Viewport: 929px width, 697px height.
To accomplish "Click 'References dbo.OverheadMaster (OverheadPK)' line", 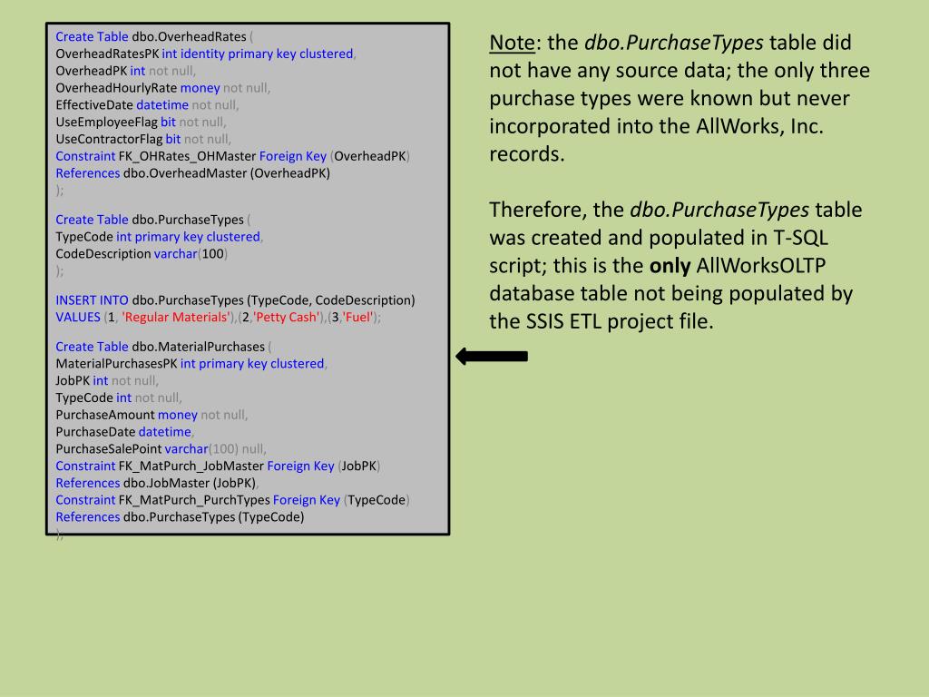I will point(192,173).
